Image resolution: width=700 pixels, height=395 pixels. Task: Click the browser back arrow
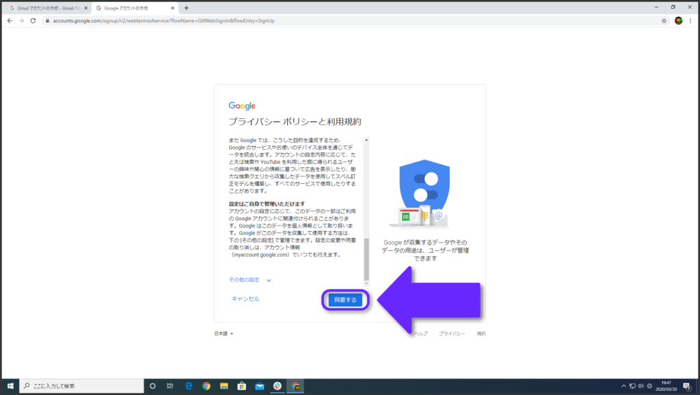pos(9,21)
